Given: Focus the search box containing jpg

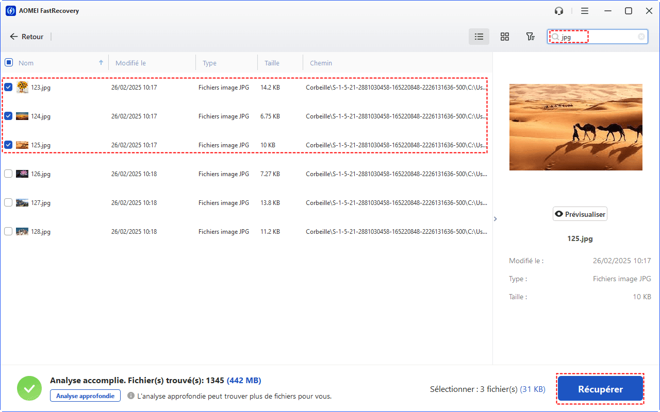Looking at the screenshot, I should 598,37.
